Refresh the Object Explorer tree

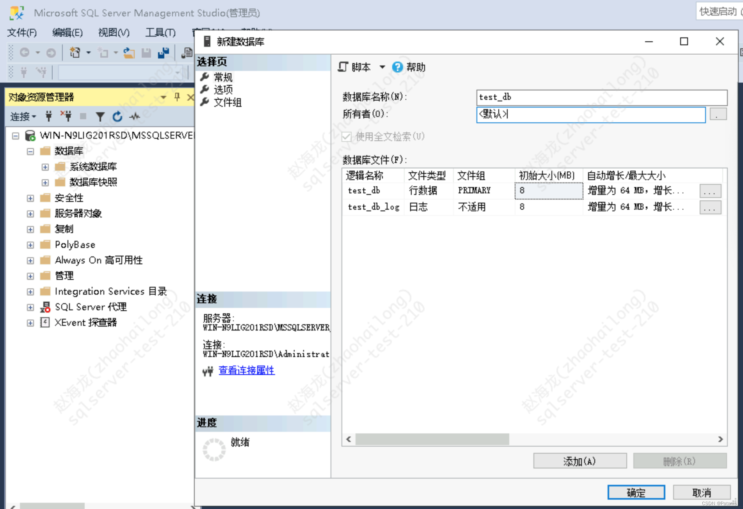click(117, 116)
